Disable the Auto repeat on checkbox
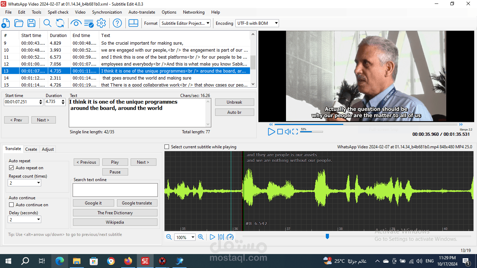477x268 pixels. 11,168
